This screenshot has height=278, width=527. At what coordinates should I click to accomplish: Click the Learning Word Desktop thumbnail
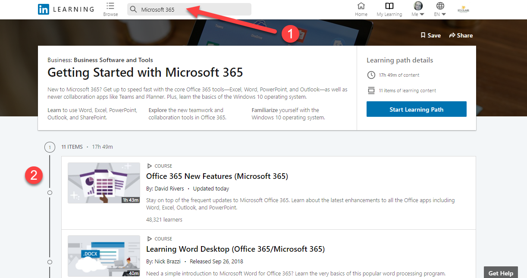click(104, 256)
